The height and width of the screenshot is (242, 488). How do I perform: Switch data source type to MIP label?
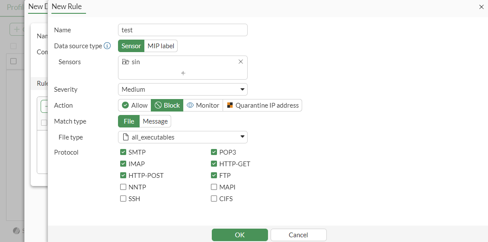click(161, 46)
